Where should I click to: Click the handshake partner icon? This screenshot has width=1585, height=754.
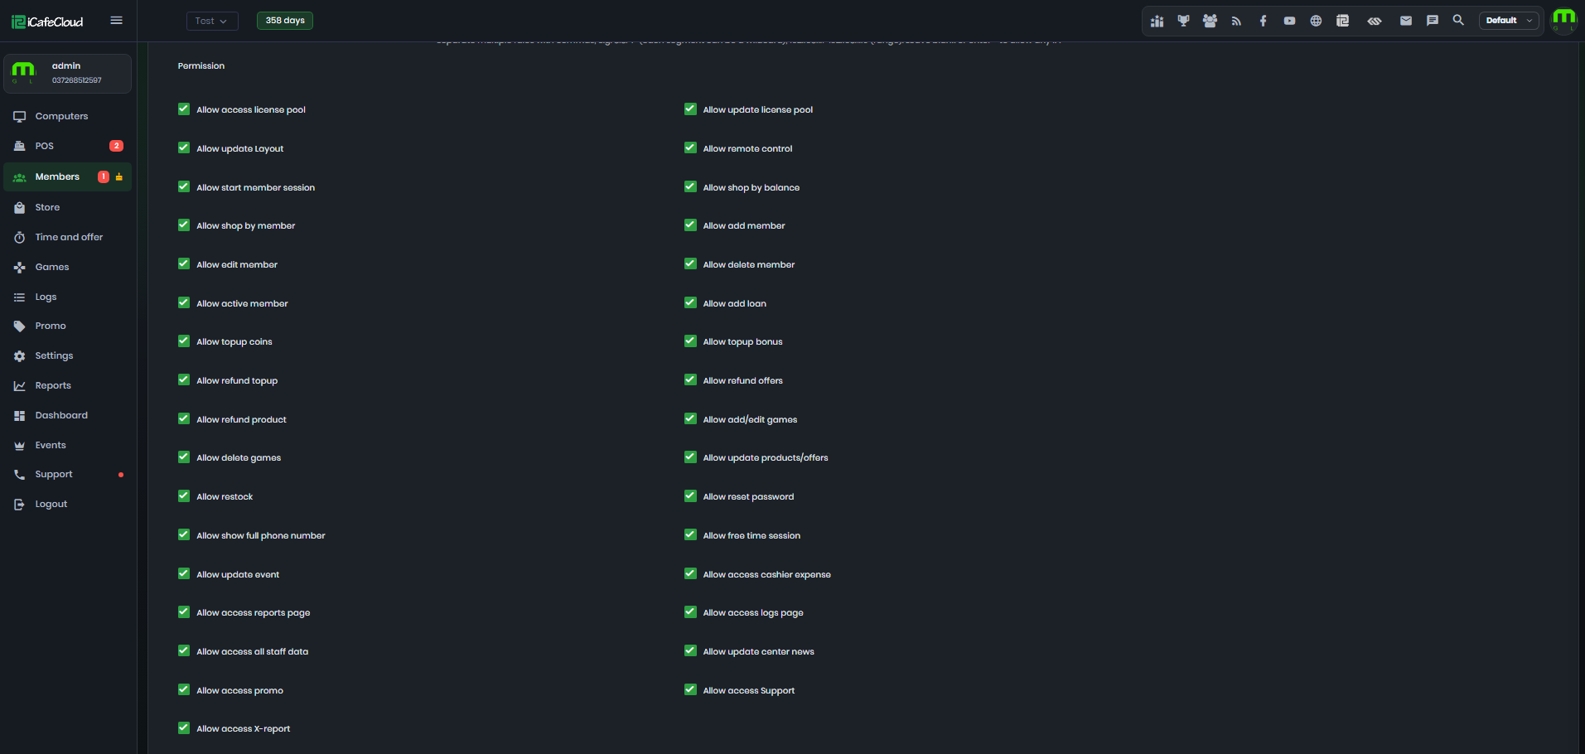pyautogui.click(x=1375, y=21)
